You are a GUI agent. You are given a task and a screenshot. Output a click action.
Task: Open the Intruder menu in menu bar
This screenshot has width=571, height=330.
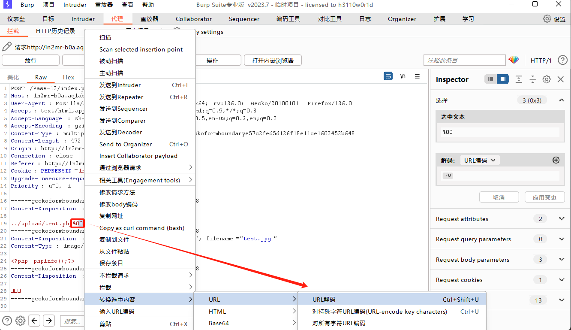75,5
